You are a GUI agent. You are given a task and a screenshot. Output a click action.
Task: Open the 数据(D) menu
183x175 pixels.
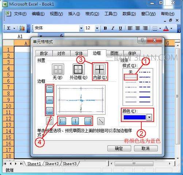click(x=129, y=14)
